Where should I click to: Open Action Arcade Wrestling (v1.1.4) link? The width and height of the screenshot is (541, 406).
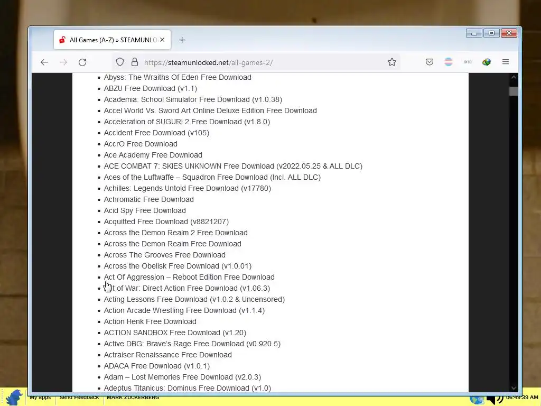[184, 310]
